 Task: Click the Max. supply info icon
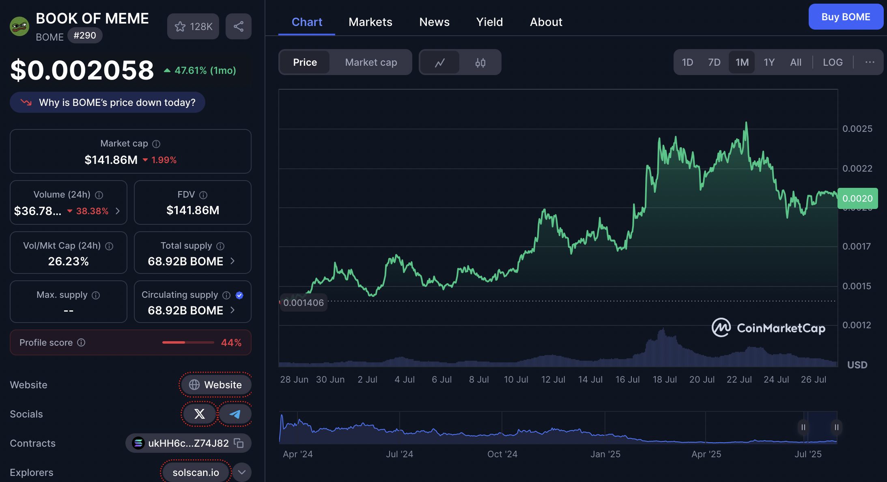point(96,295)
